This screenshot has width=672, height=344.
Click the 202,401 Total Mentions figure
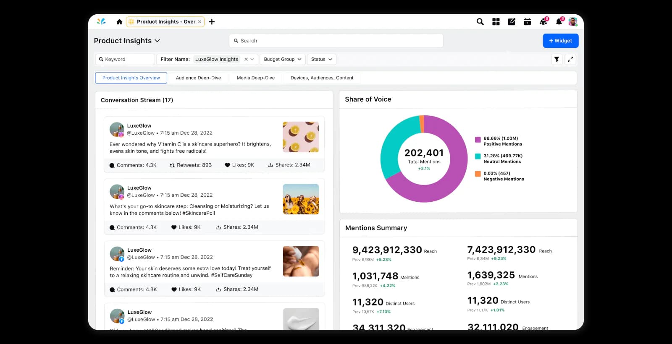pyautogui.click(x=424, y=153)
